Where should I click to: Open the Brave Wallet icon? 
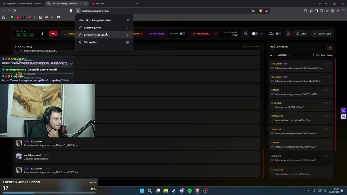pos(322,11)
